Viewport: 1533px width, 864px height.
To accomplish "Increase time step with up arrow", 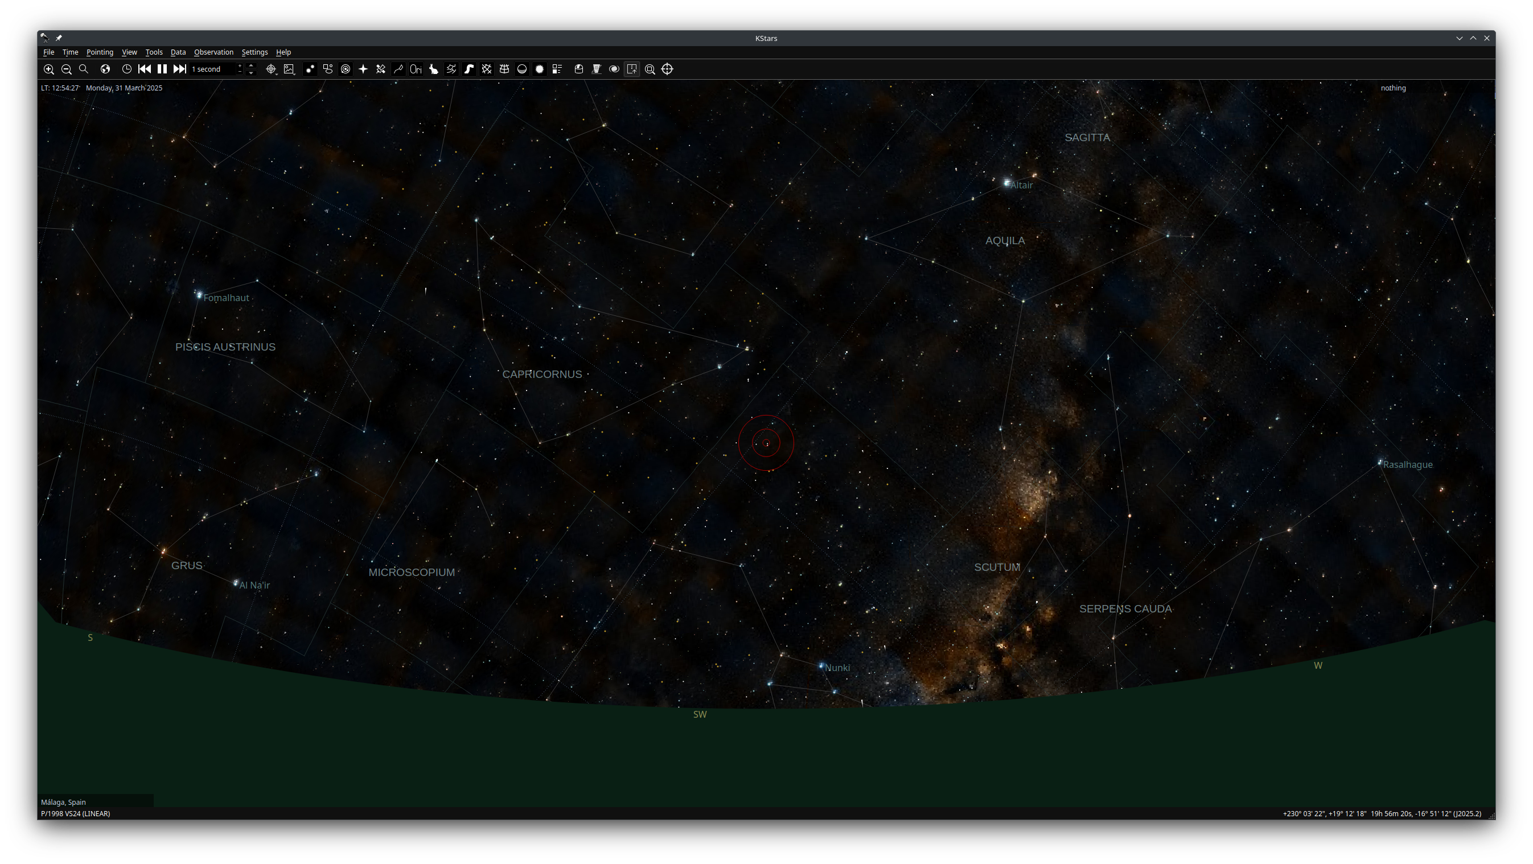I will (251, 65).
